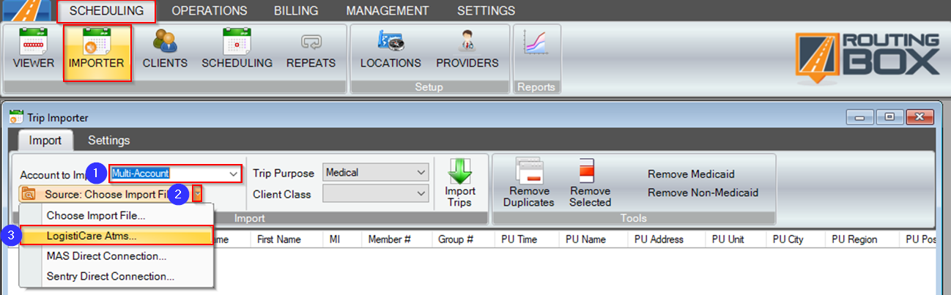Maximize the Trip Importer window

889,117
